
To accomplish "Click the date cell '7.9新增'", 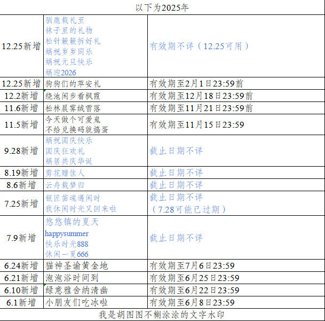I will pos(21,238).
